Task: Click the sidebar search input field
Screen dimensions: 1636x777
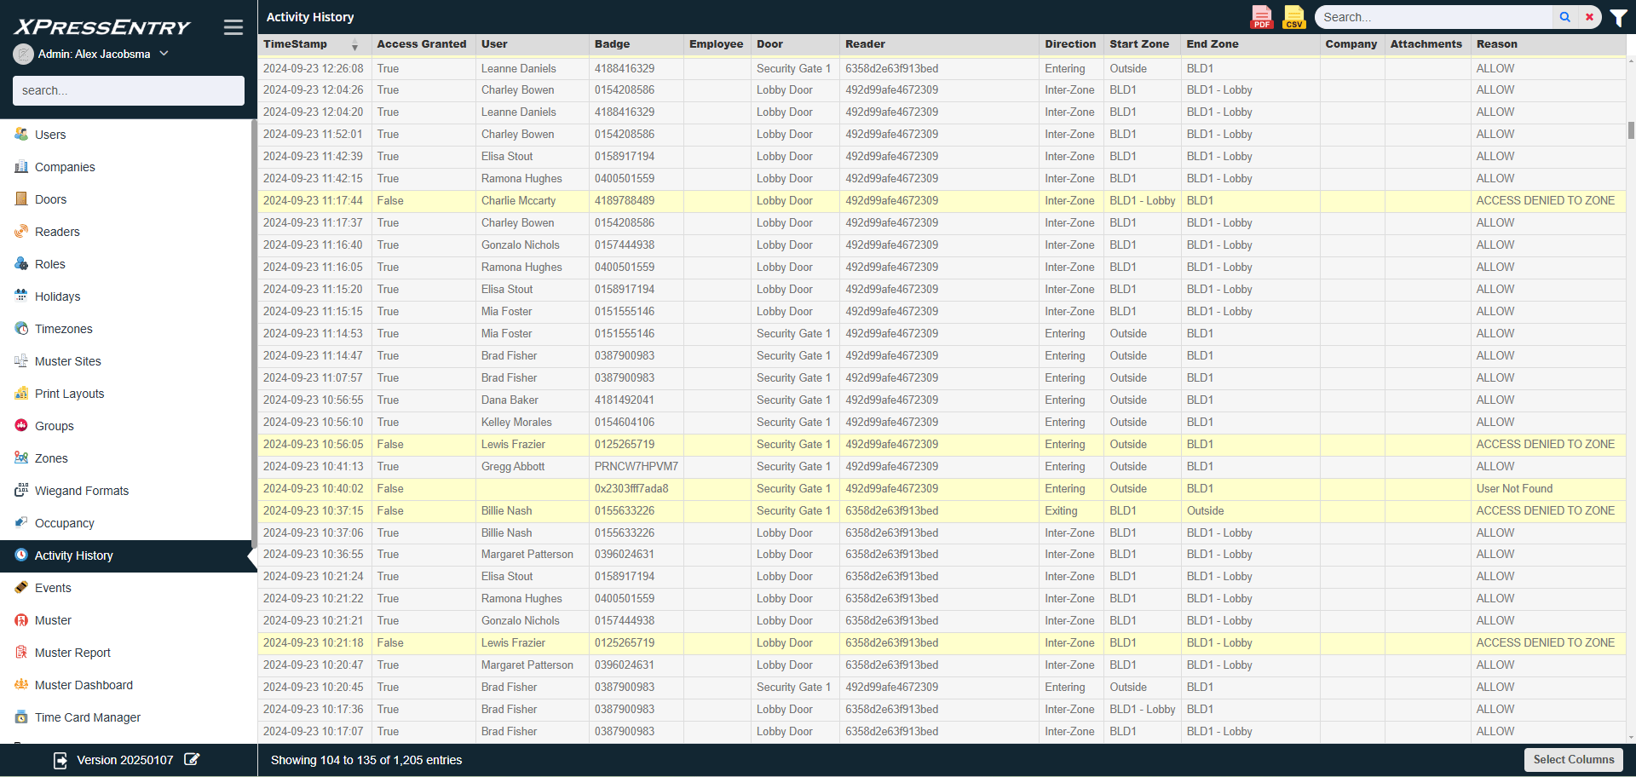Action: 129,90
